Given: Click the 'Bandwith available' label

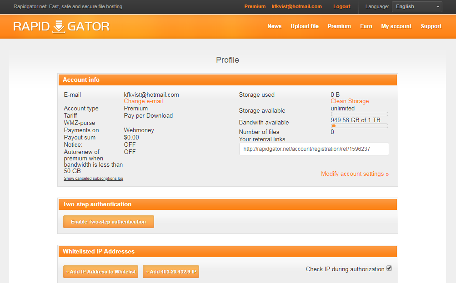Looking at the screenshot, I should [x=264, y=122].
